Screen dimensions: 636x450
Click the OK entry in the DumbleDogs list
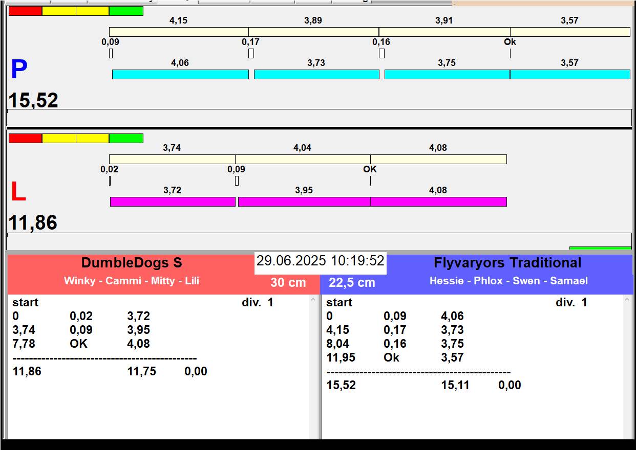[79, 344]
